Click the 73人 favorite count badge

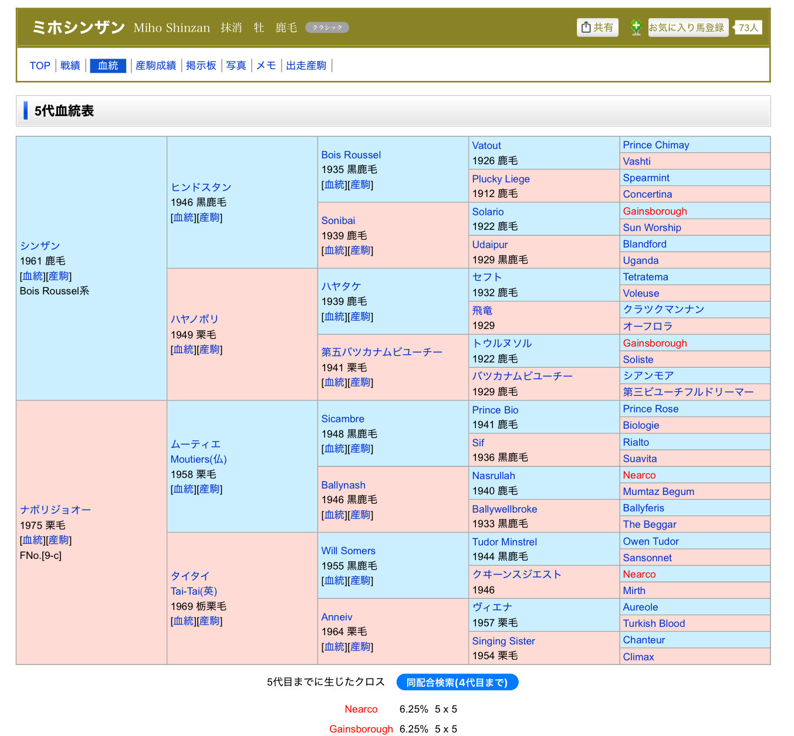[748, 28]
